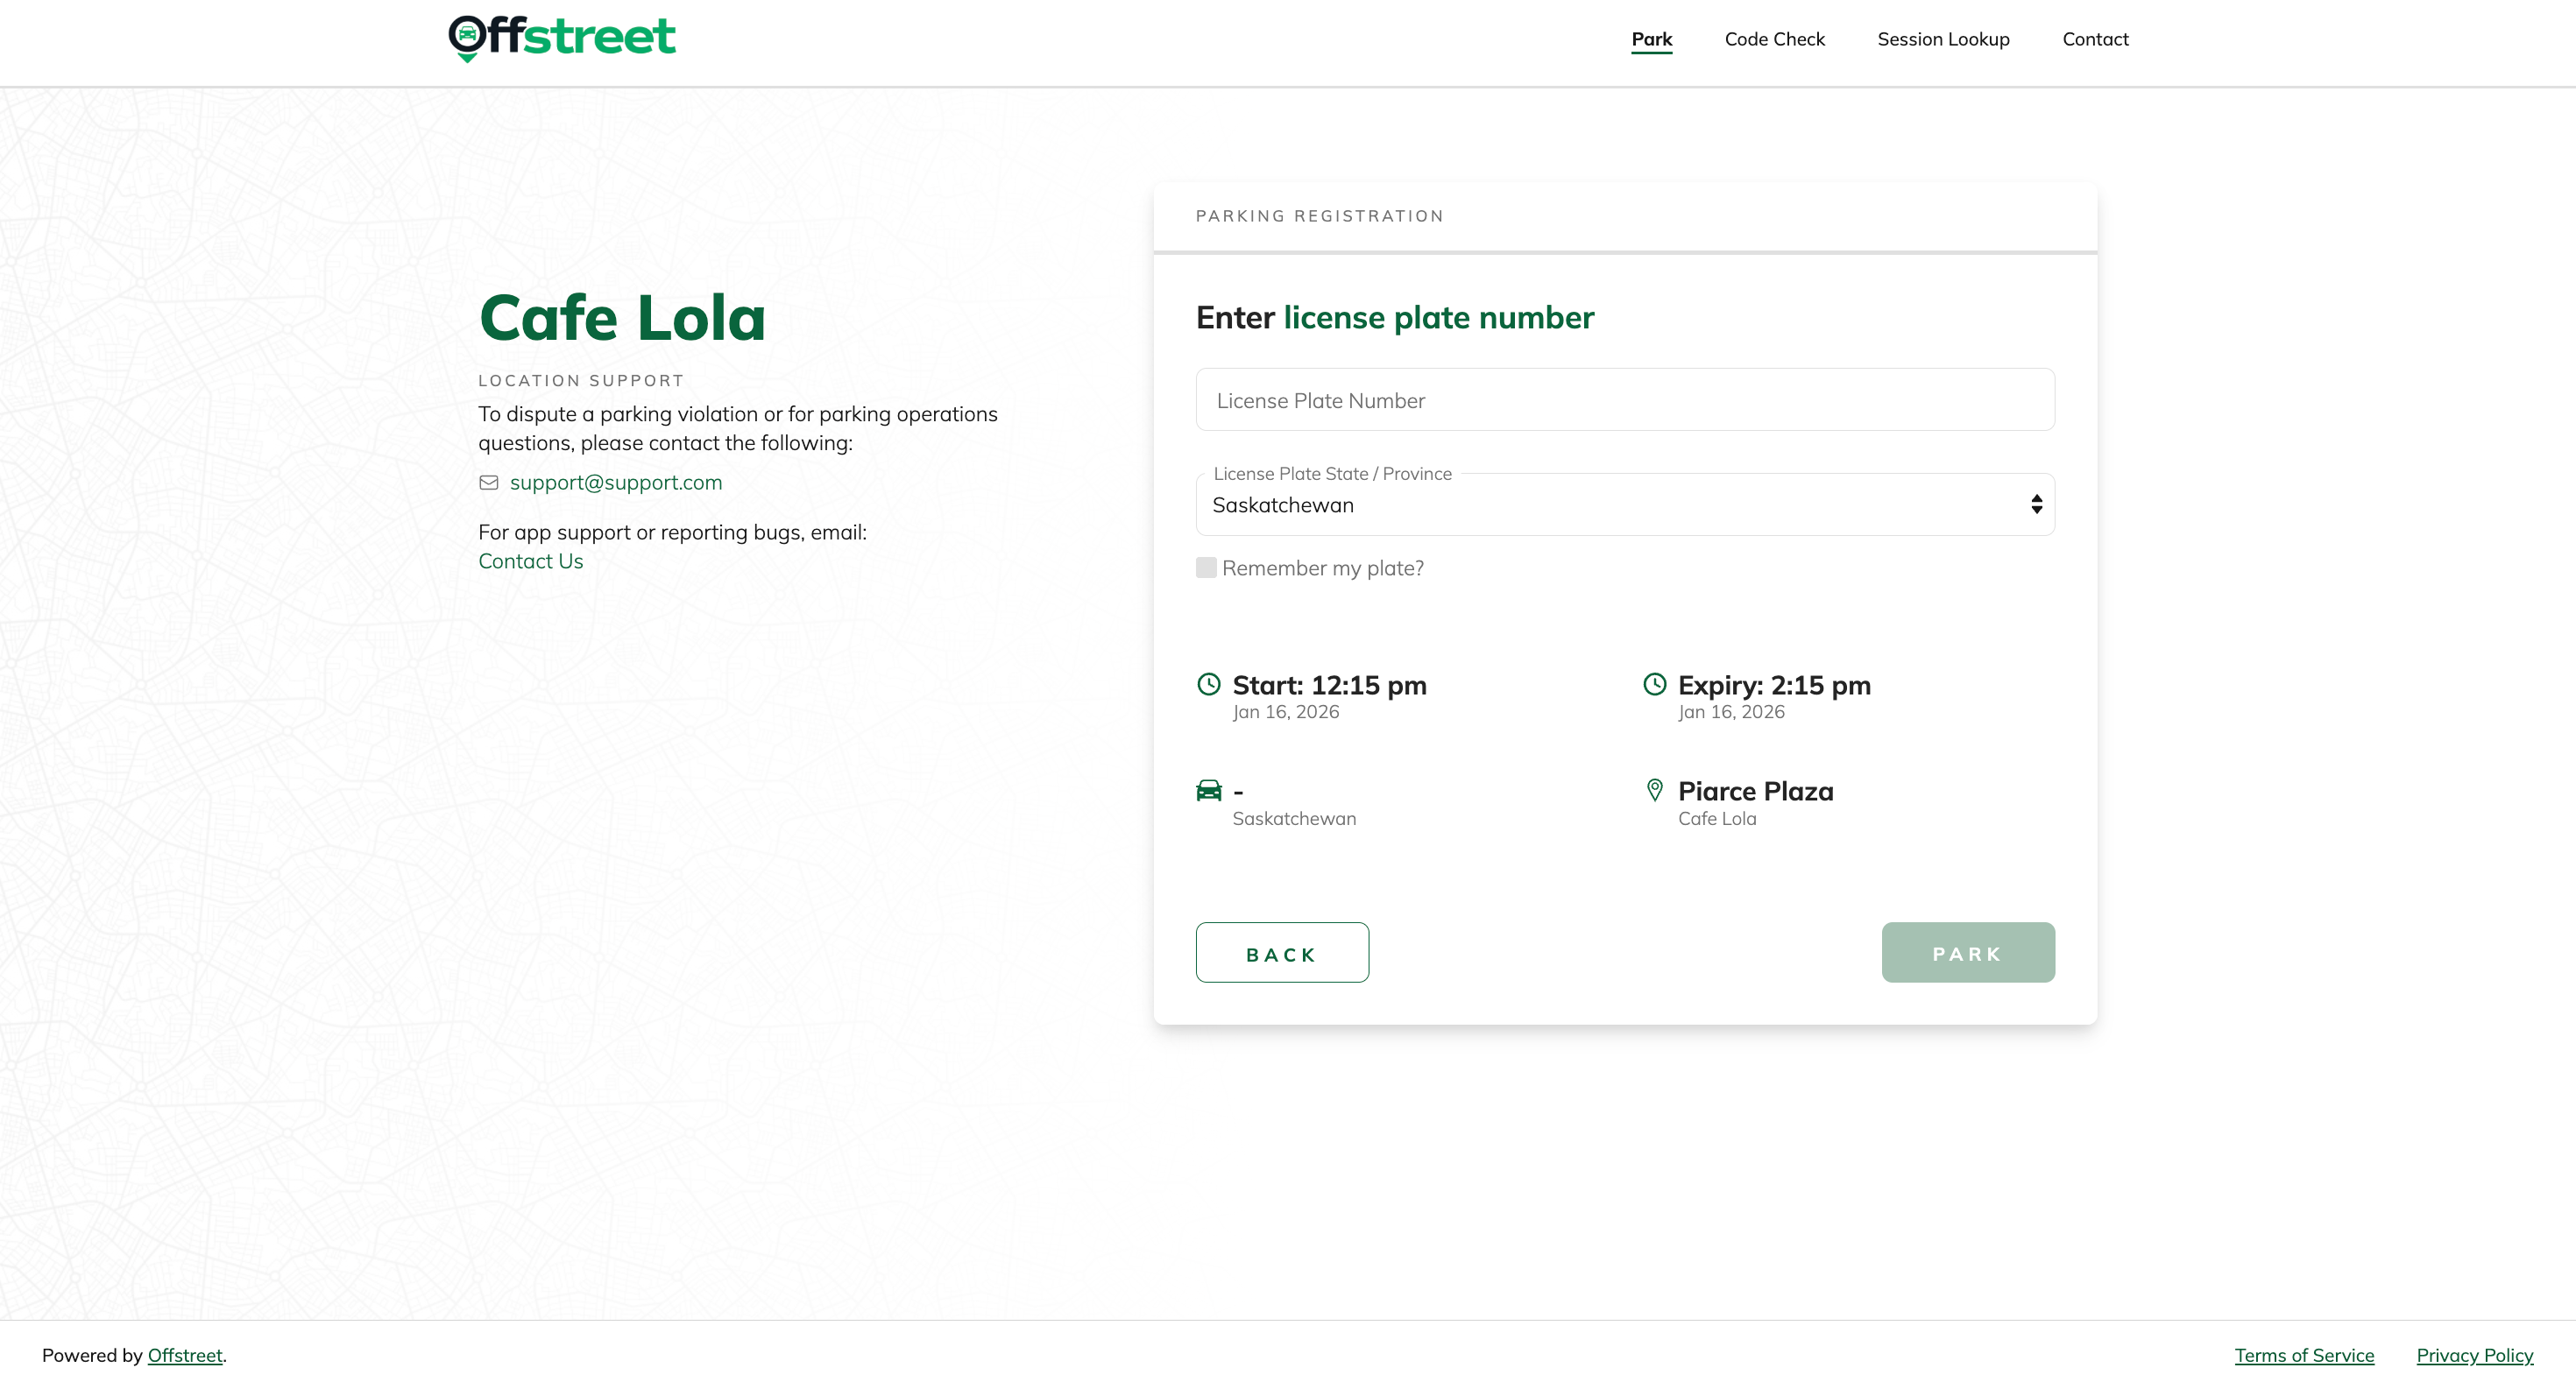Viewport: 2576px width, 1389px height.
Task: Focus the License Plate Number field
Action: click(1625, 399)
